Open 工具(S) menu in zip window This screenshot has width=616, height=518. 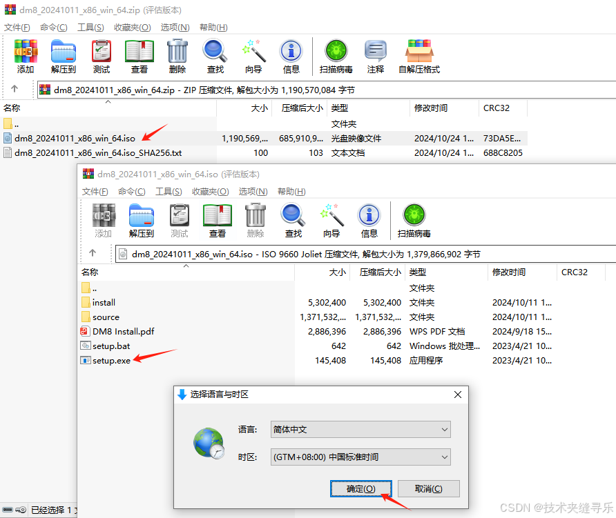(x=90, y=28)
